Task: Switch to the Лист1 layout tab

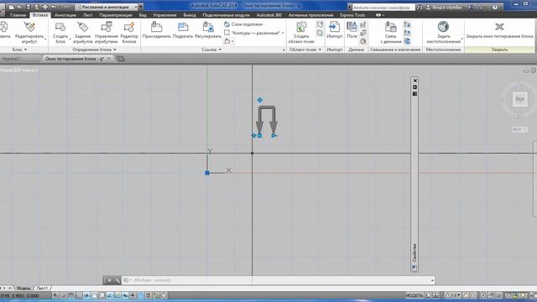Action: [x=42, y=289]
